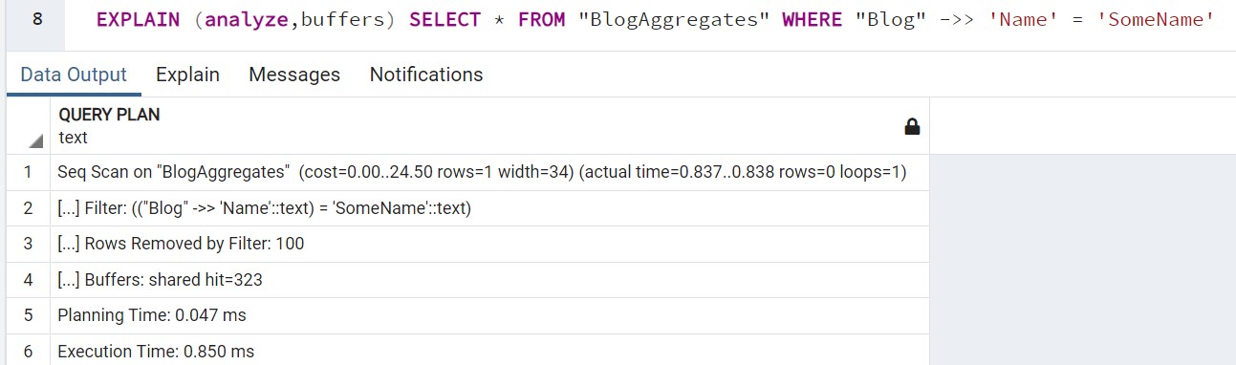1236x365 pixels.
Task: Click the Filter condition result cell
Action: point(489,208)
